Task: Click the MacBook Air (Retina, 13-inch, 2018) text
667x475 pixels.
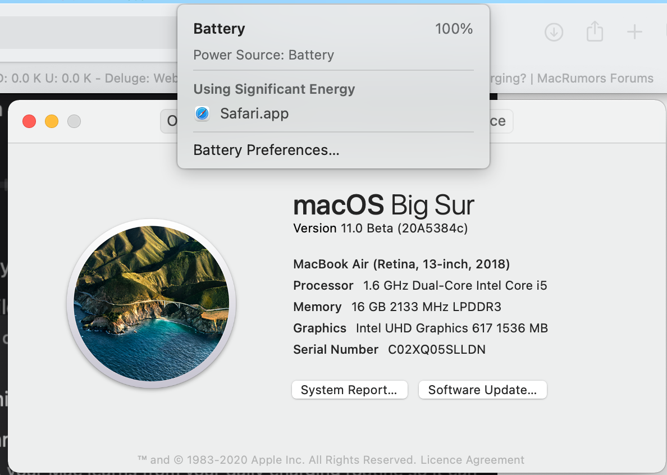Action: tap(401, 264)
